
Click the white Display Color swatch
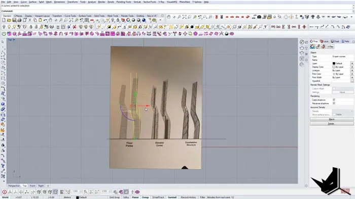pos(334,67)
